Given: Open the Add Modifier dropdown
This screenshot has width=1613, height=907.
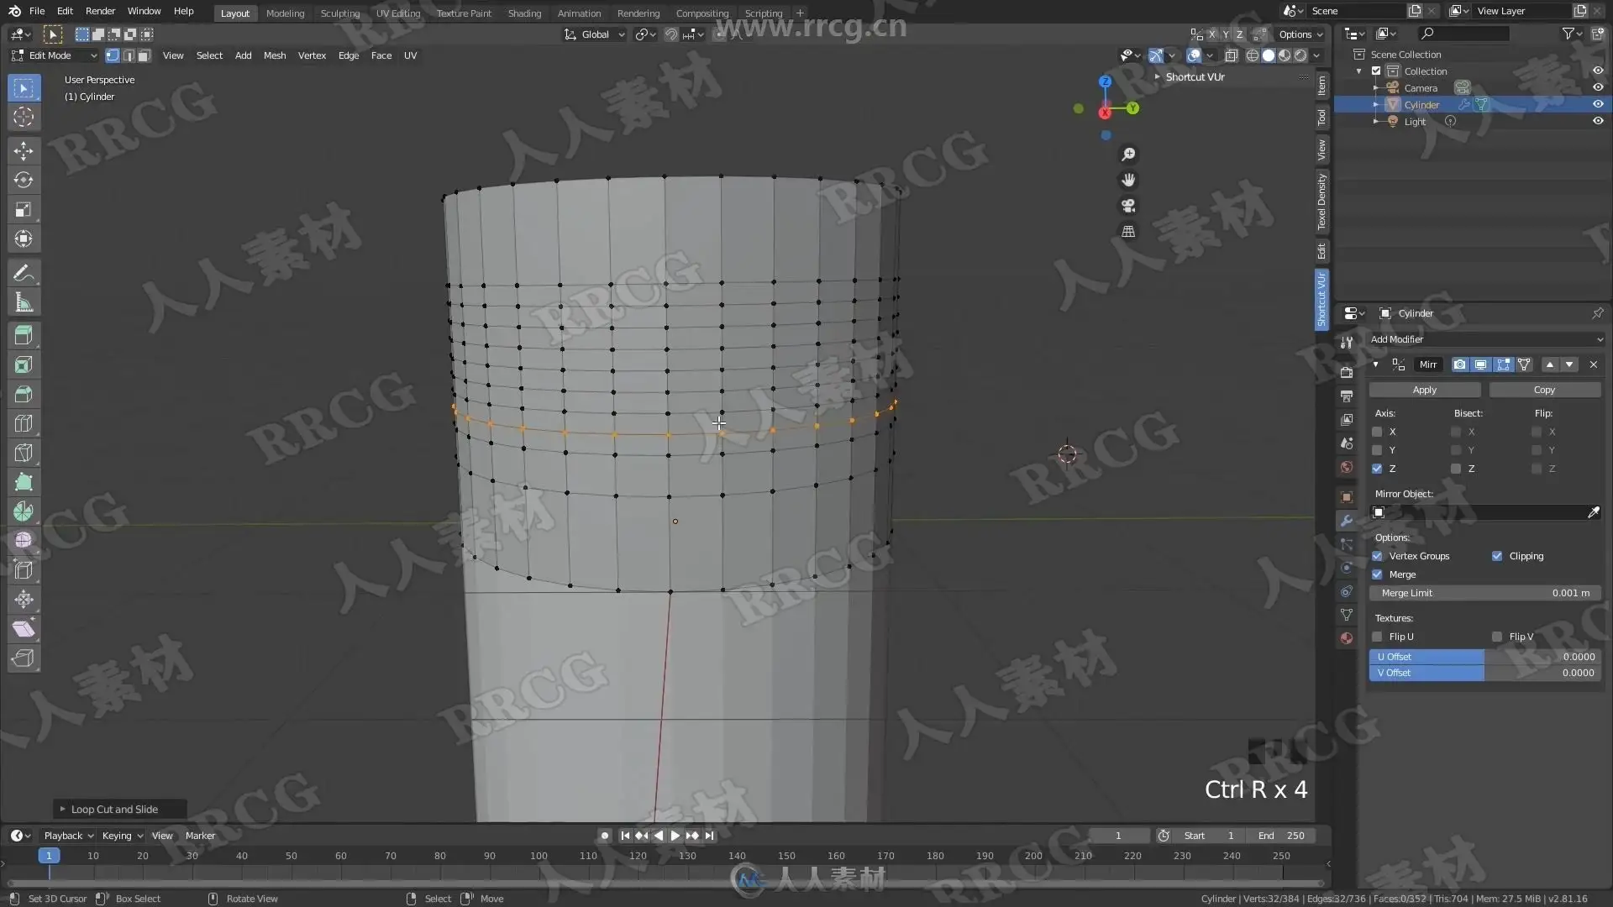Looking at the screenshot, I should click(1485, 339).
